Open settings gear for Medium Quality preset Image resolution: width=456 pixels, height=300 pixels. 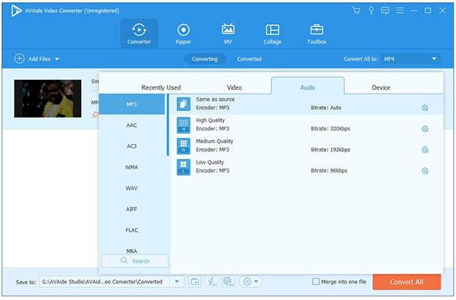click(x=425, y=150)
